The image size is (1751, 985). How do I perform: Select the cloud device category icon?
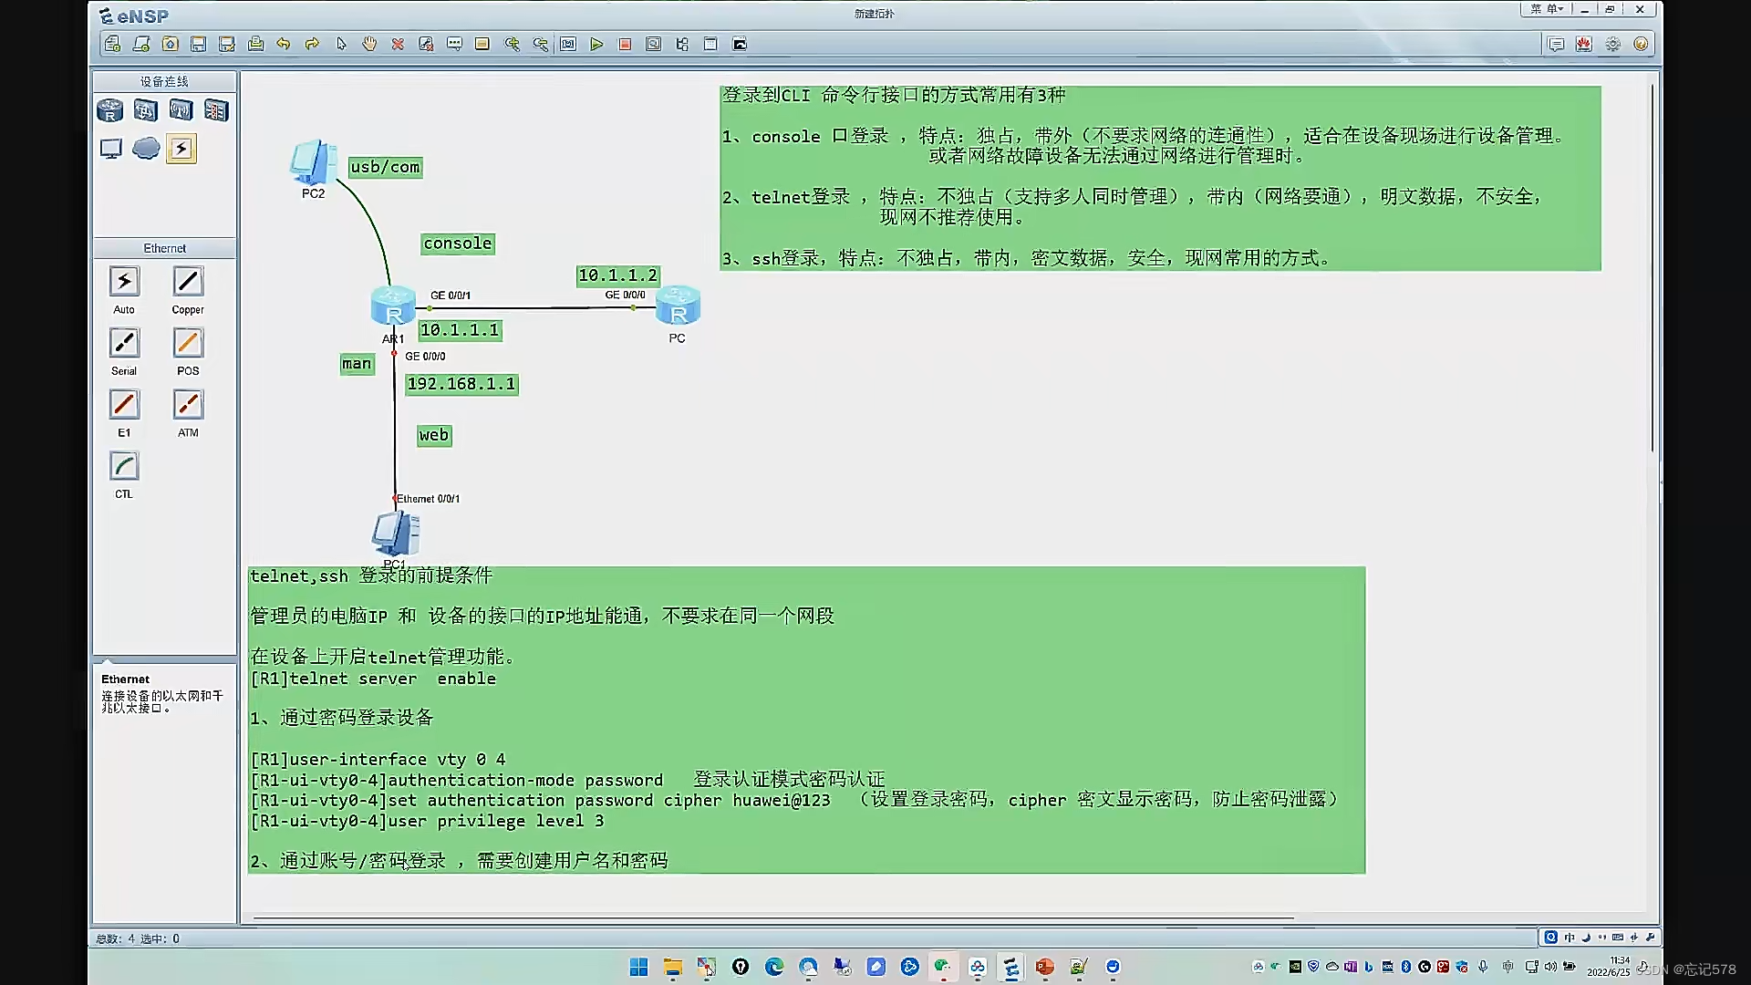[146, 148]
